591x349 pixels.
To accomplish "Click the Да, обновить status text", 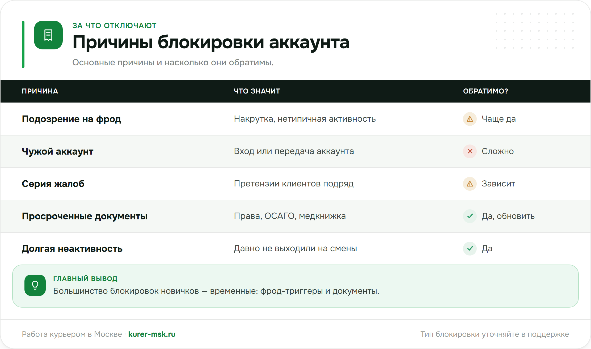I will coord(508,216).
